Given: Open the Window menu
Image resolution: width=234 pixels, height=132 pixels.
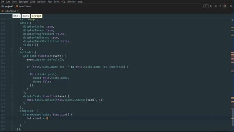Looking at the screenshot, I should 71,1.
